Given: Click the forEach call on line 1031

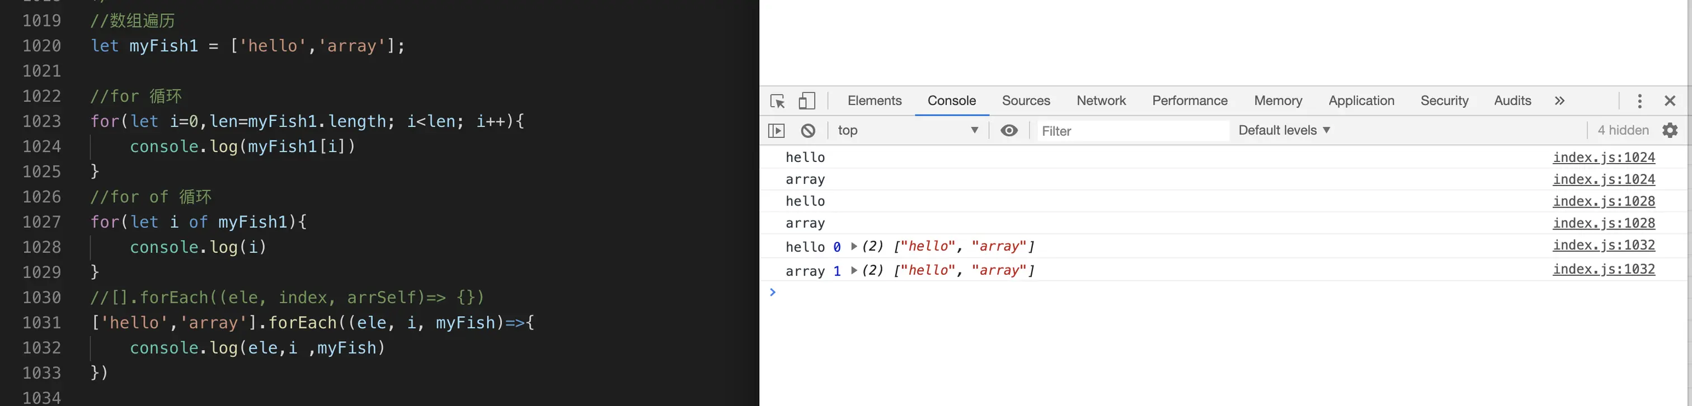Looking at the screenshot, I should [302, 323].
